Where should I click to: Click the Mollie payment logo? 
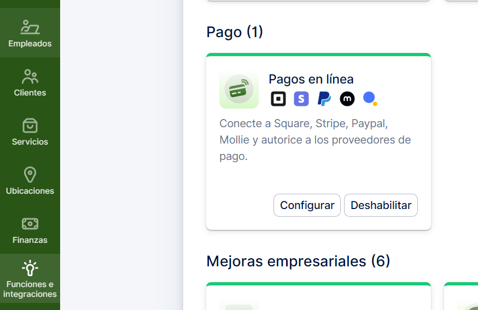click(x=347, y=99)
